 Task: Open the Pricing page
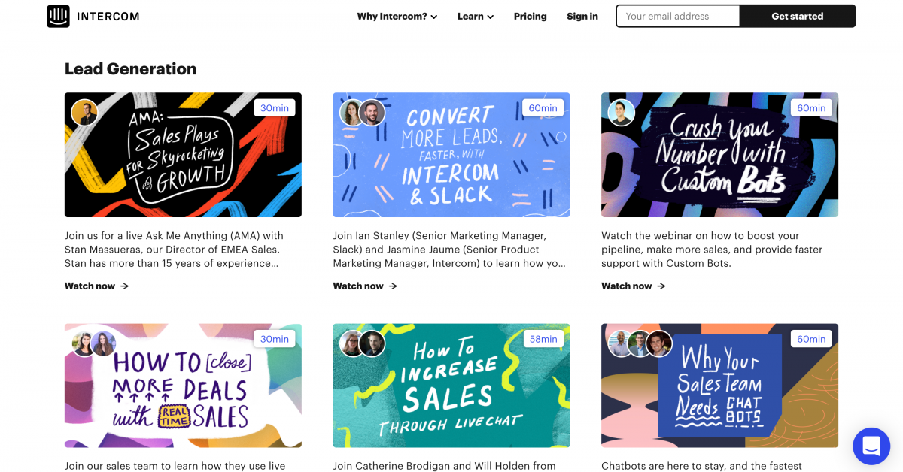click(531, 16)
